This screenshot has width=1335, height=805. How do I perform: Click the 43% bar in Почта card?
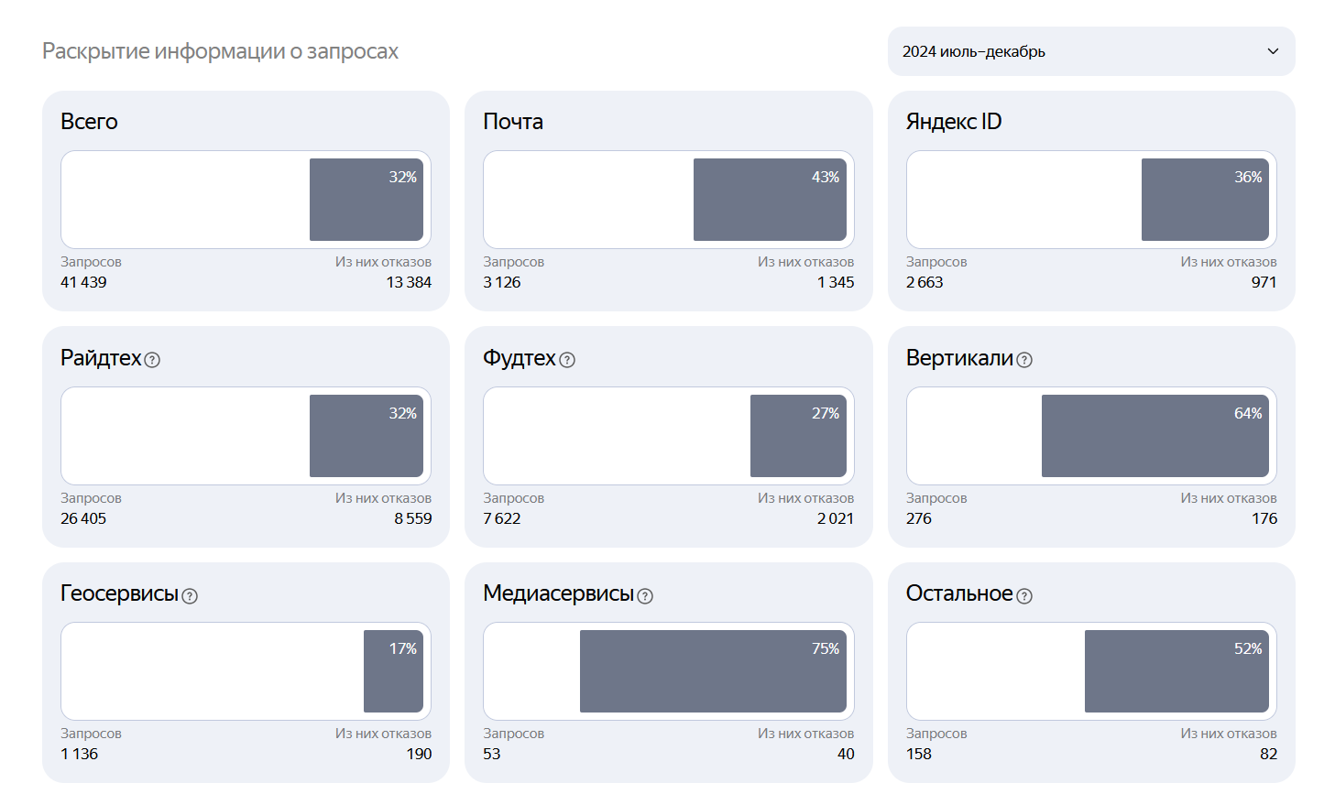[x=770, y=200]
